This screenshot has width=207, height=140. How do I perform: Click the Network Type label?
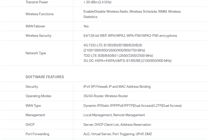35,53
